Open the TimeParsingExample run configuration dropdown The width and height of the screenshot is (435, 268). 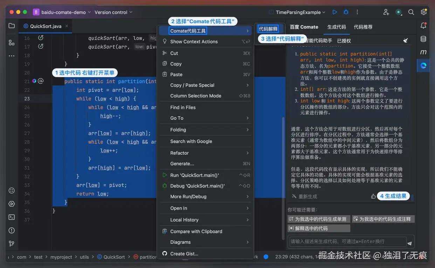click(x=297, y=12)
